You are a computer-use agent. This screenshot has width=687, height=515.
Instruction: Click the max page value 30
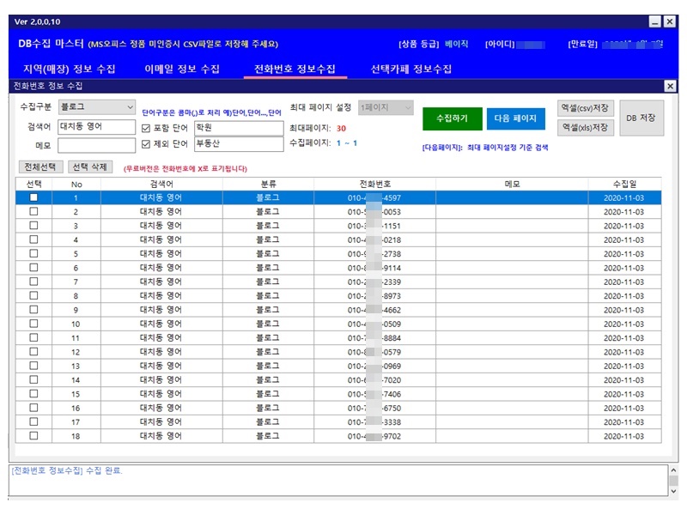[x=341, y=128]
